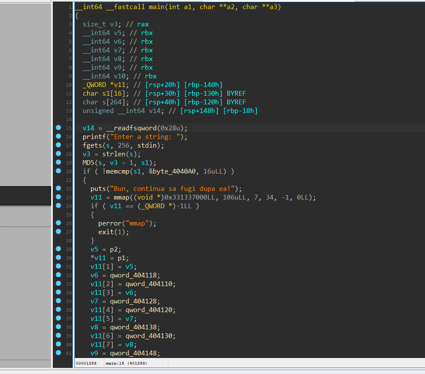Click qword_404120 reference

(x=149, y=310)
